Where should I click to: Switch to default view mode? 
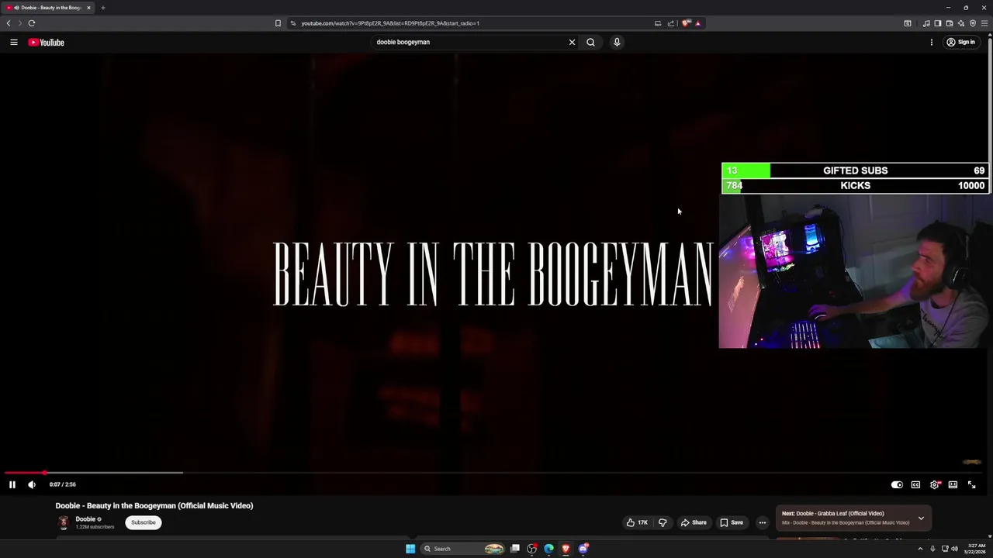[953, 484]
